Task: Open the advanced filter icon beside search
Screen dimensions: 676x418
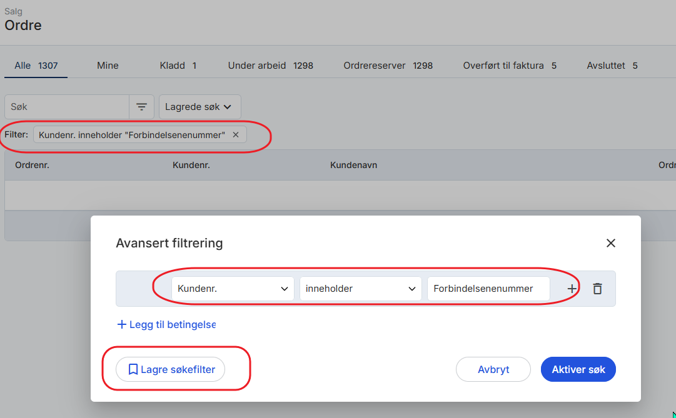Action: click(x=142, y=107)
